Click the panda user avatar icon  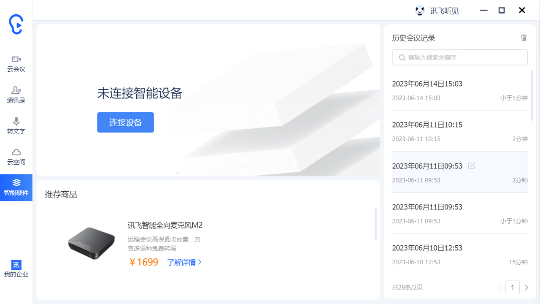click(419, 11)
